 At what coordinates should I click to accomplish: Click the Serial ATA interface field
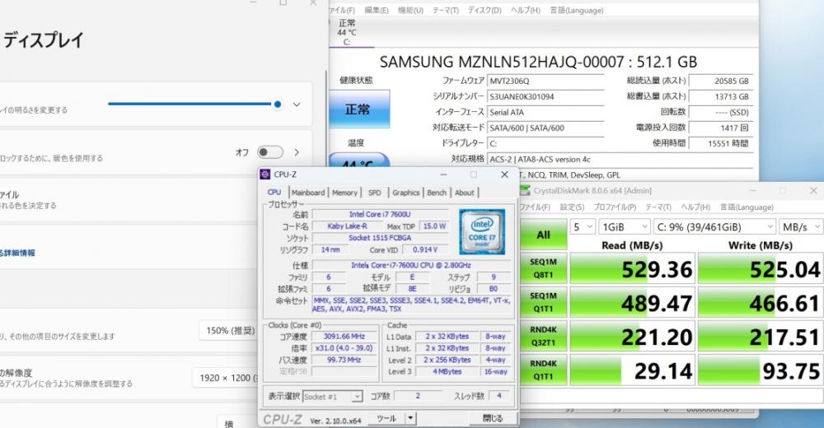click(x=545, y=112)
